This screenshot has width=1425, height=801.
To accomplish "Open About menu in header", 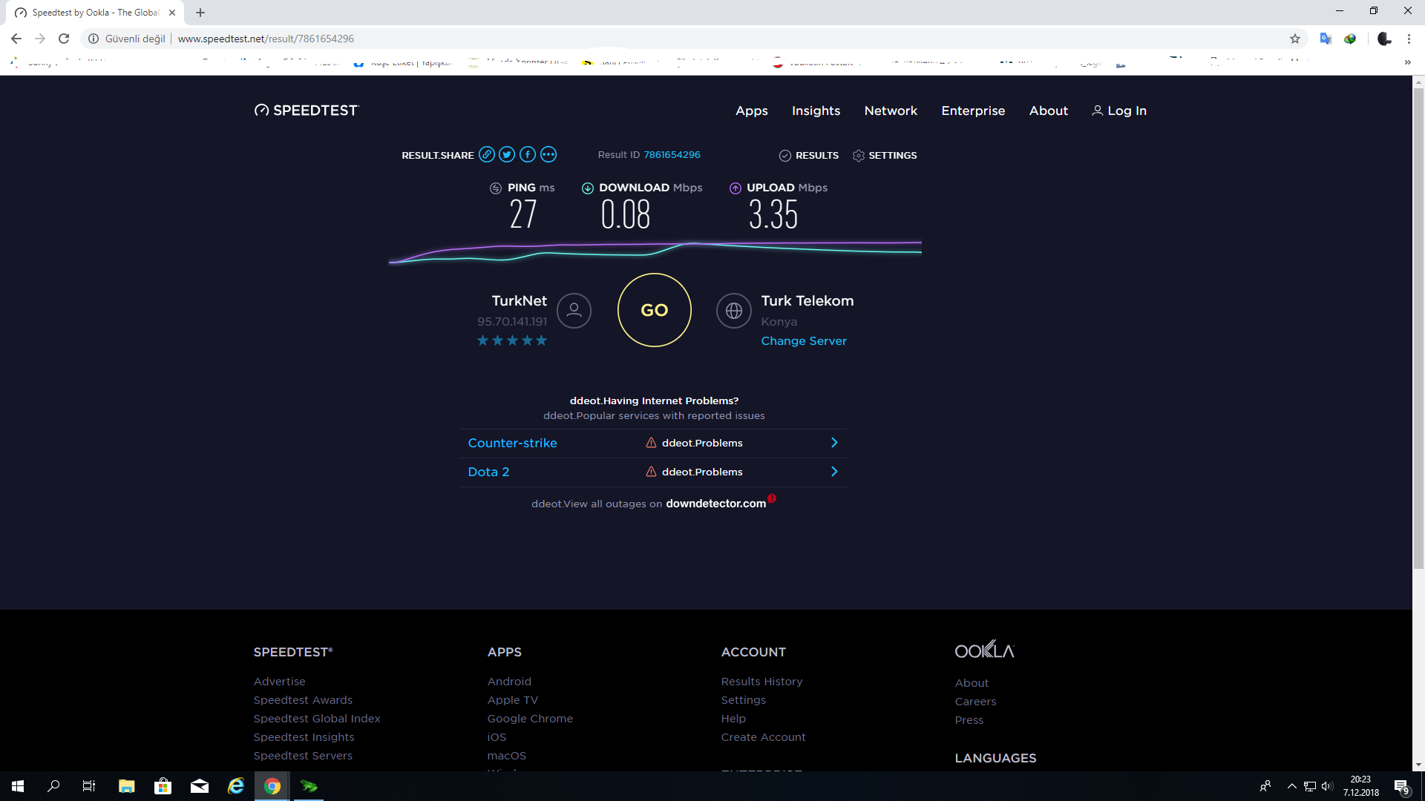I will click(1048, 111).
